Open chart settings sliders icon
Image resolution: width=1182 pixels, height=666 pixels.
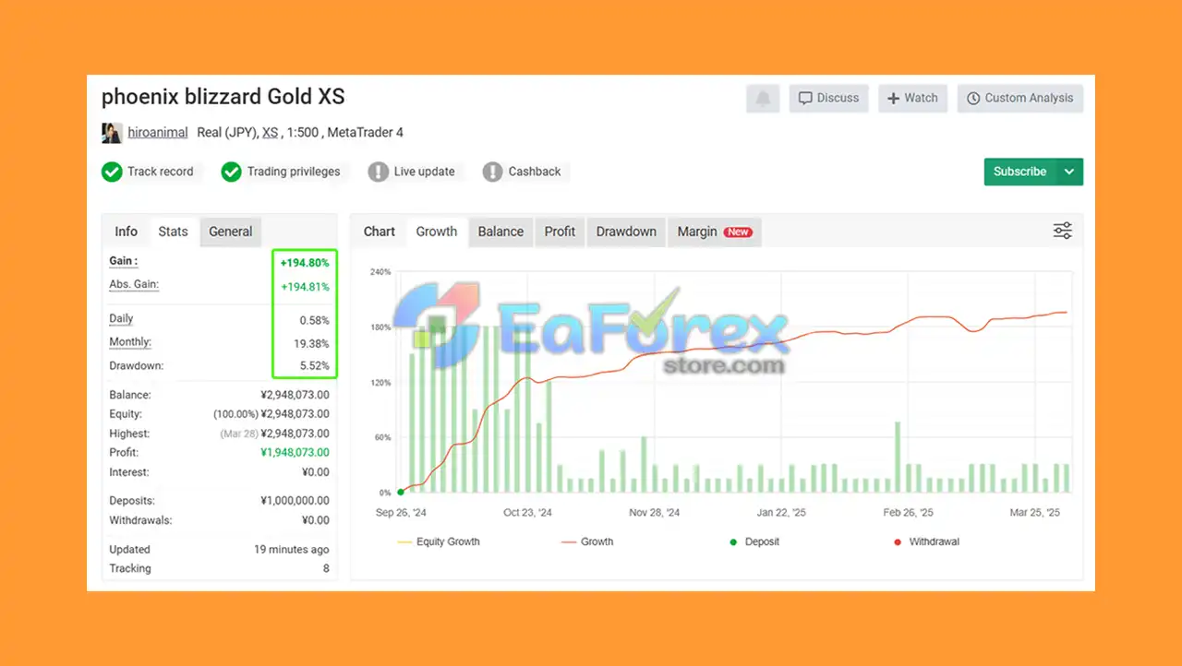click(x=1063, y=232)
